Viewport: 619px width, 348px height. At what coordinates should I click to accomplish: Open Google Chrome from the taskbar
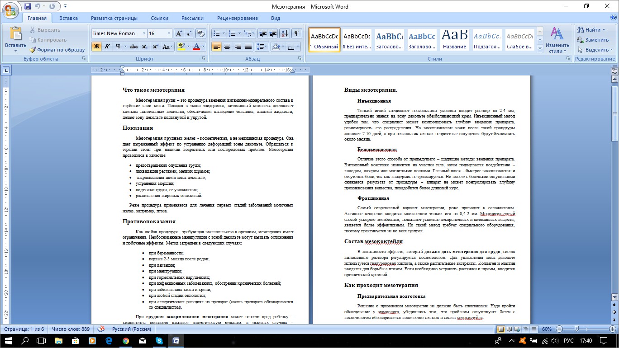126,340
